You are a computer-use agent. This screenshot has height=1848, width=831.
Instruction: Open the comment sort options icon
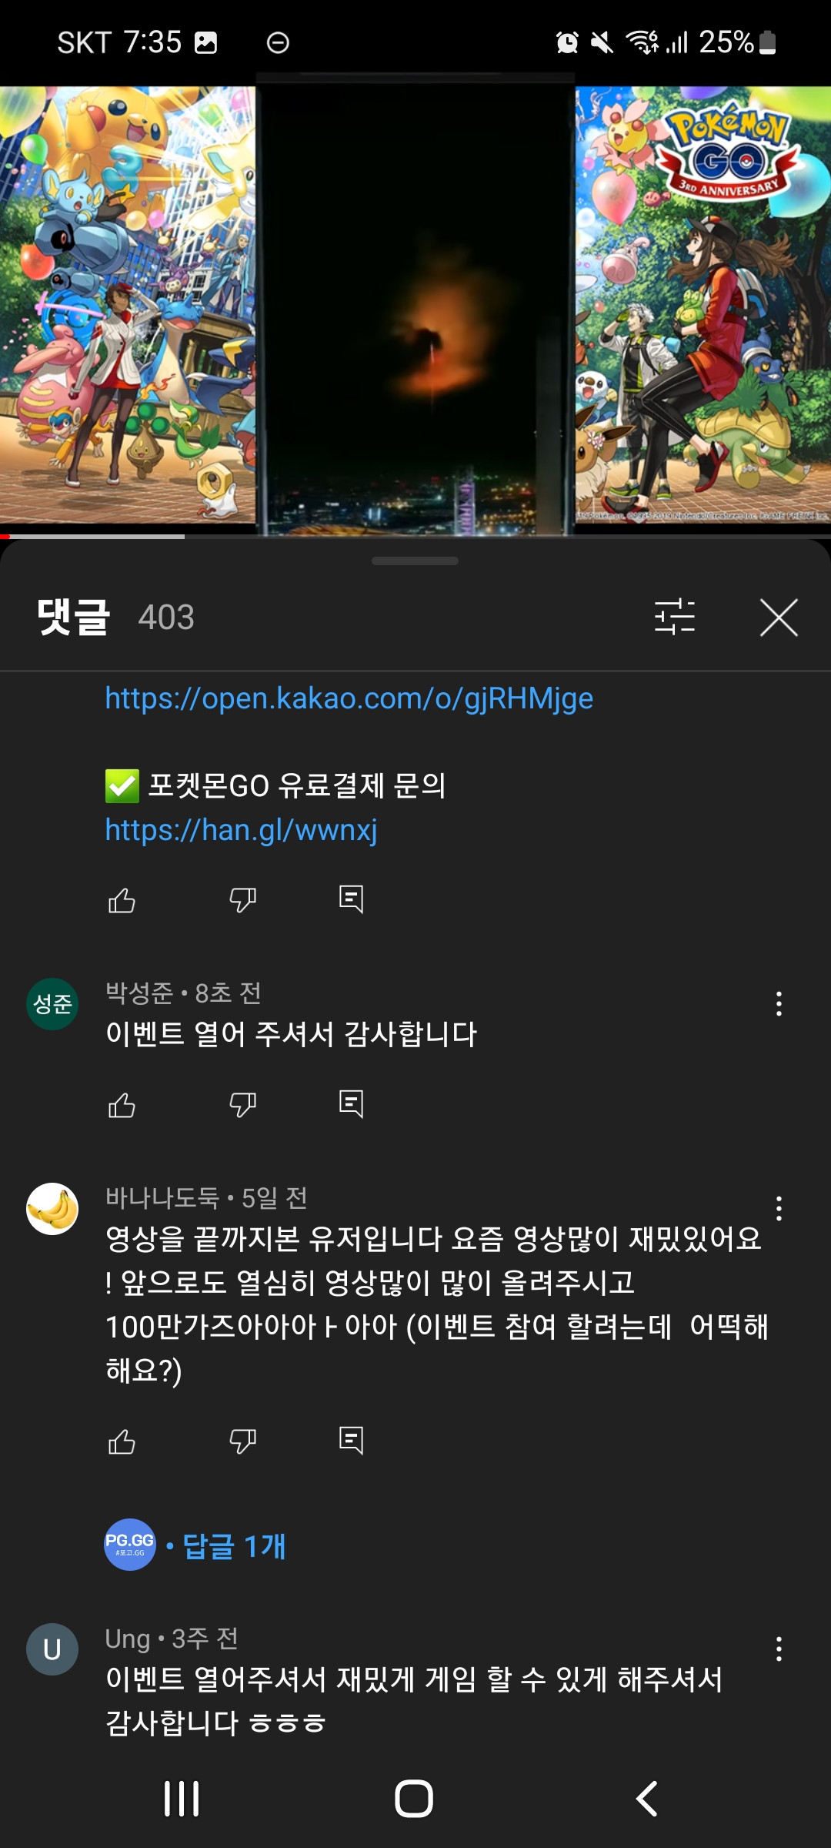coord(674,617)
